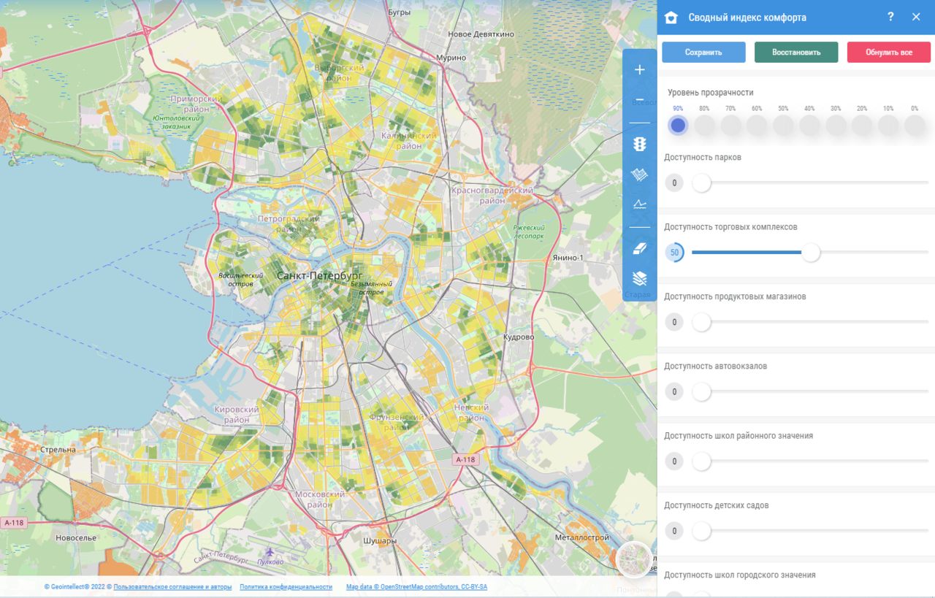Click the Доступность торговых комплексов slider handle

click(x=811, y=253)
